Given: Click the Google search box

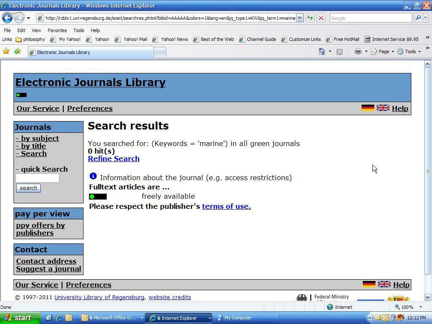Looking at the screenshot, I should click(x=371, y=18).
